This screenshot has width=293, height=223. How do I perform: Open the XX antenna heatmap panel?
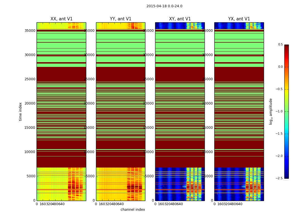(61, 111)
